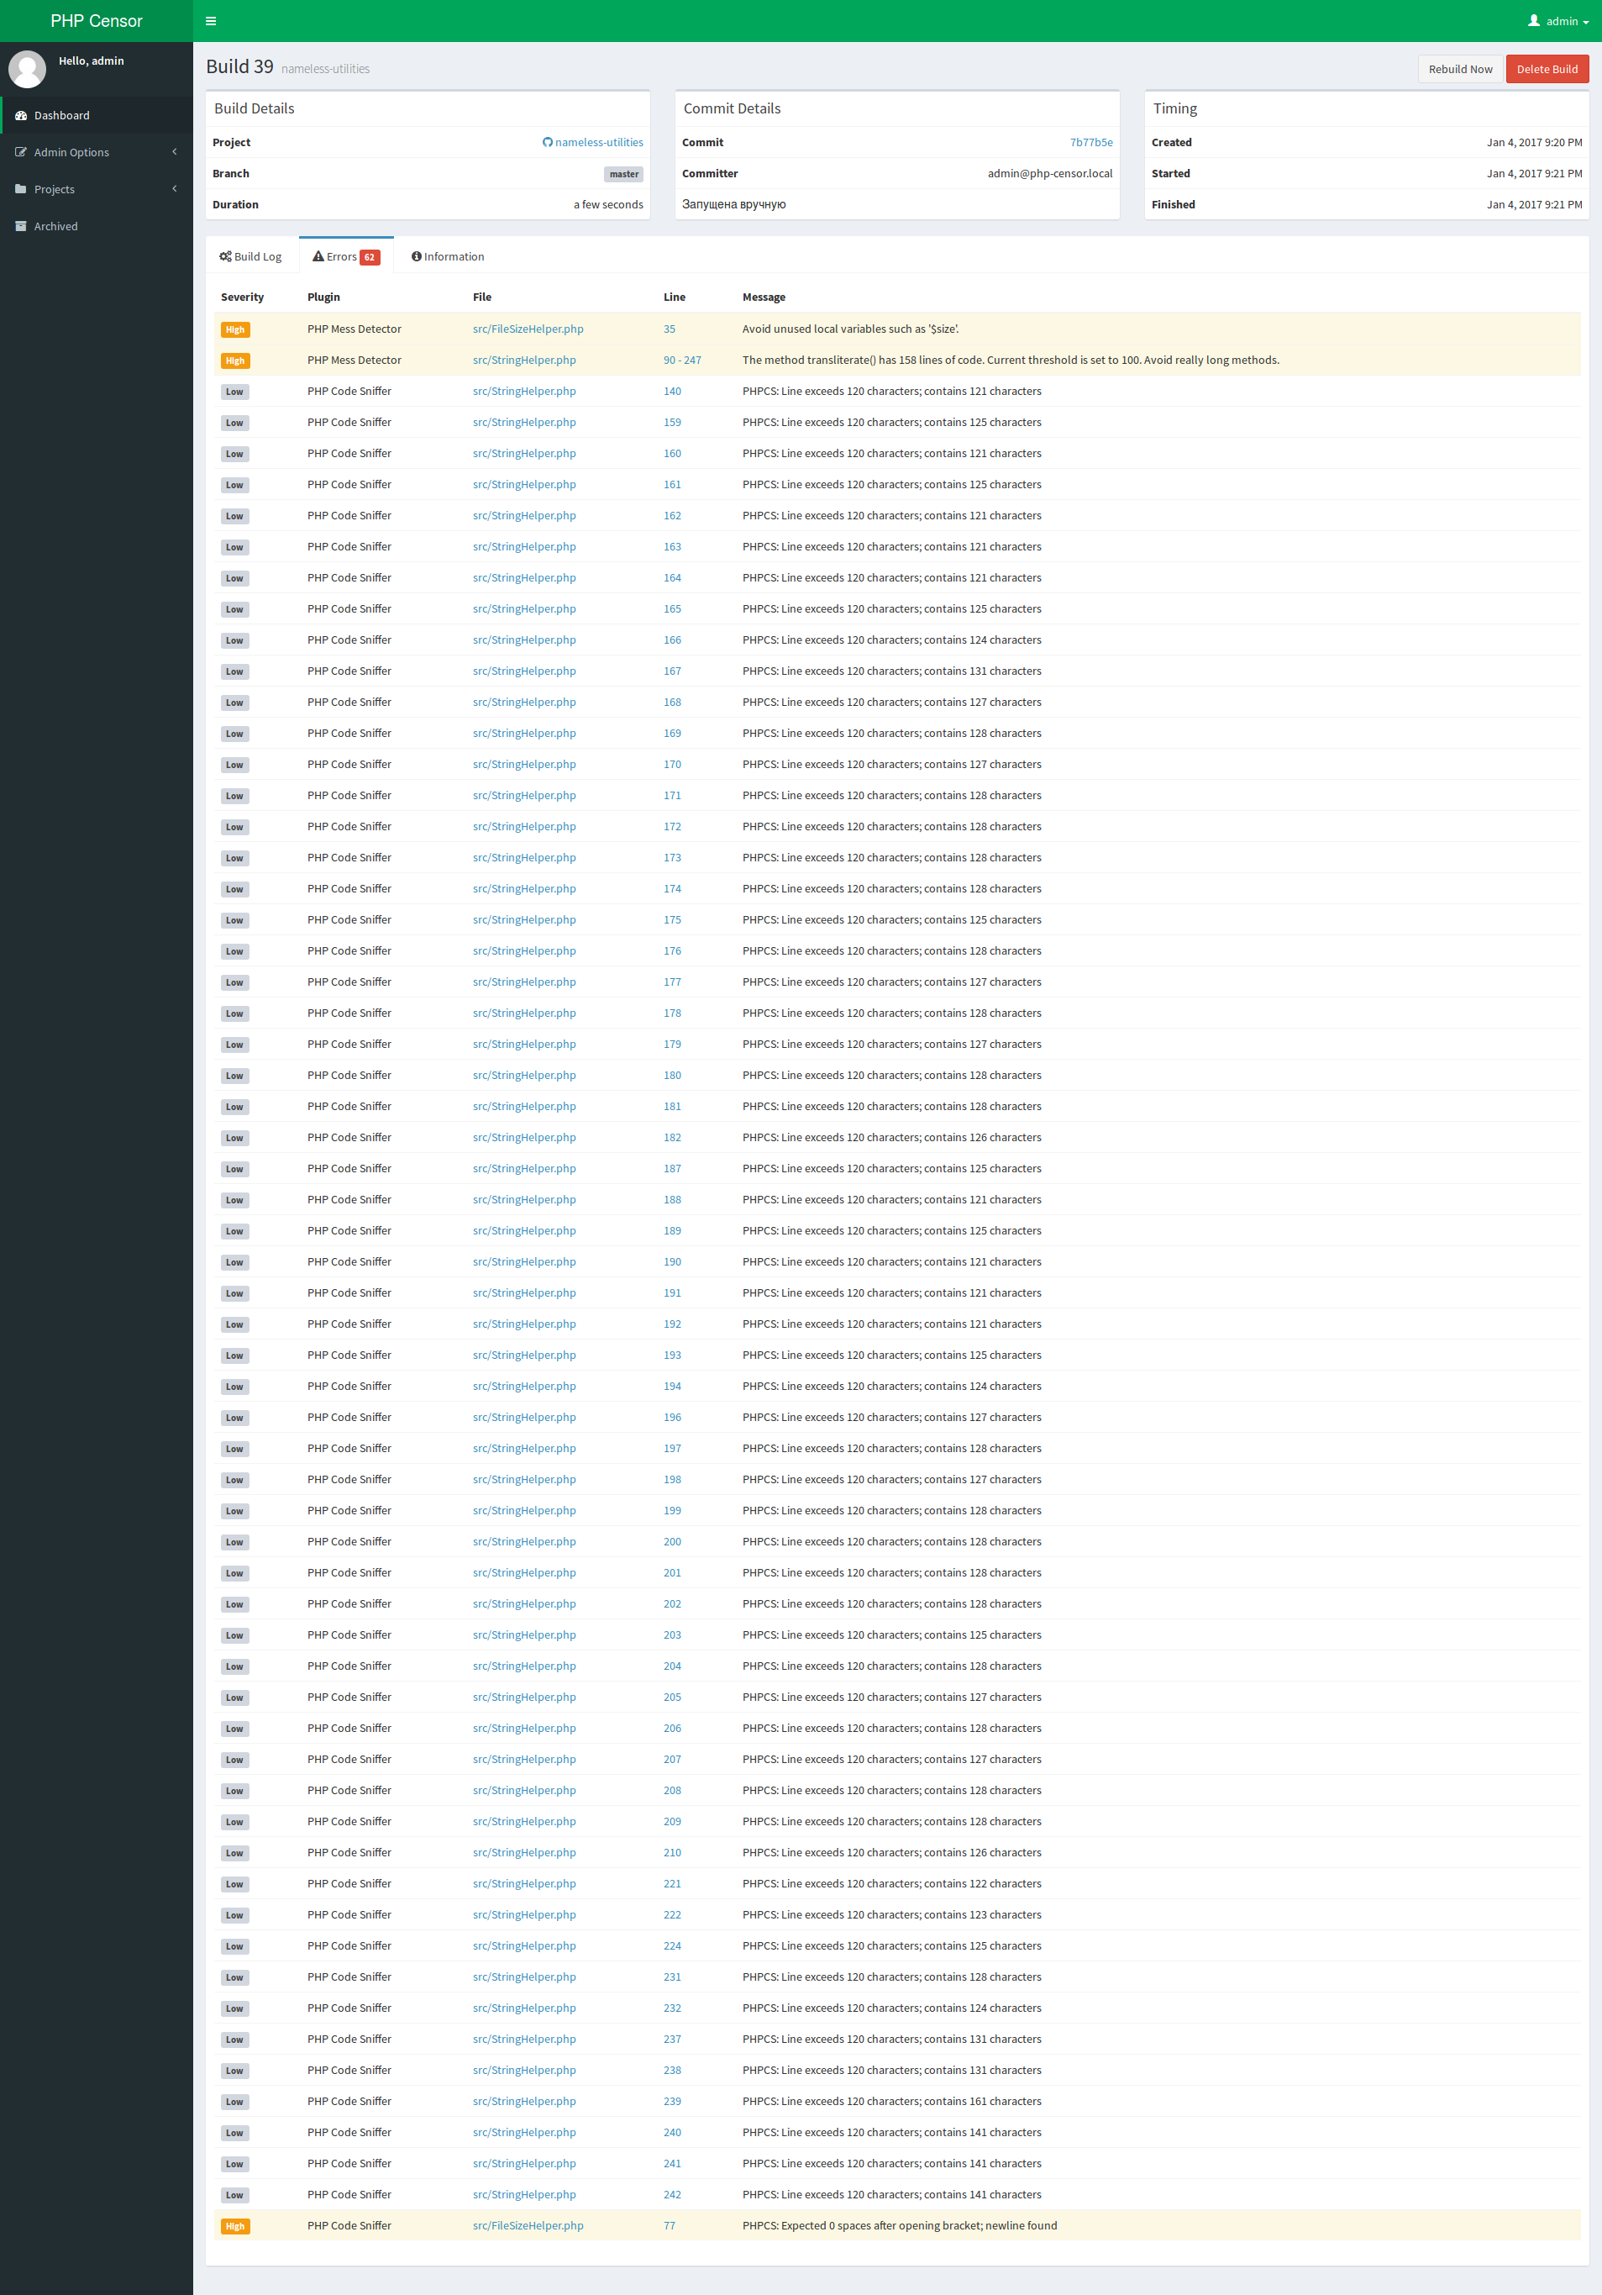Click the Delete Build button
This screenshot has height=2295, width=1602.
point(1547,68)
